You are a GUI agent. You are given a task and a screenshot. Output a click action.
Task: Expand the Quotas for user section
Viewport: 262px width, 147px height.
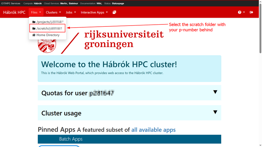tap(129, 93)
